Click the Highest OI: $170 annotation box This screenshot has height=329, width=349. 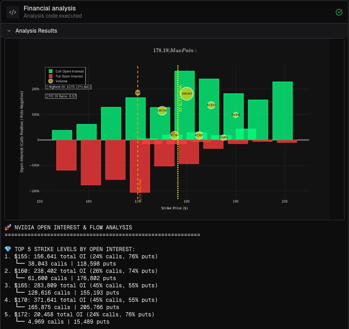point(68,87)
